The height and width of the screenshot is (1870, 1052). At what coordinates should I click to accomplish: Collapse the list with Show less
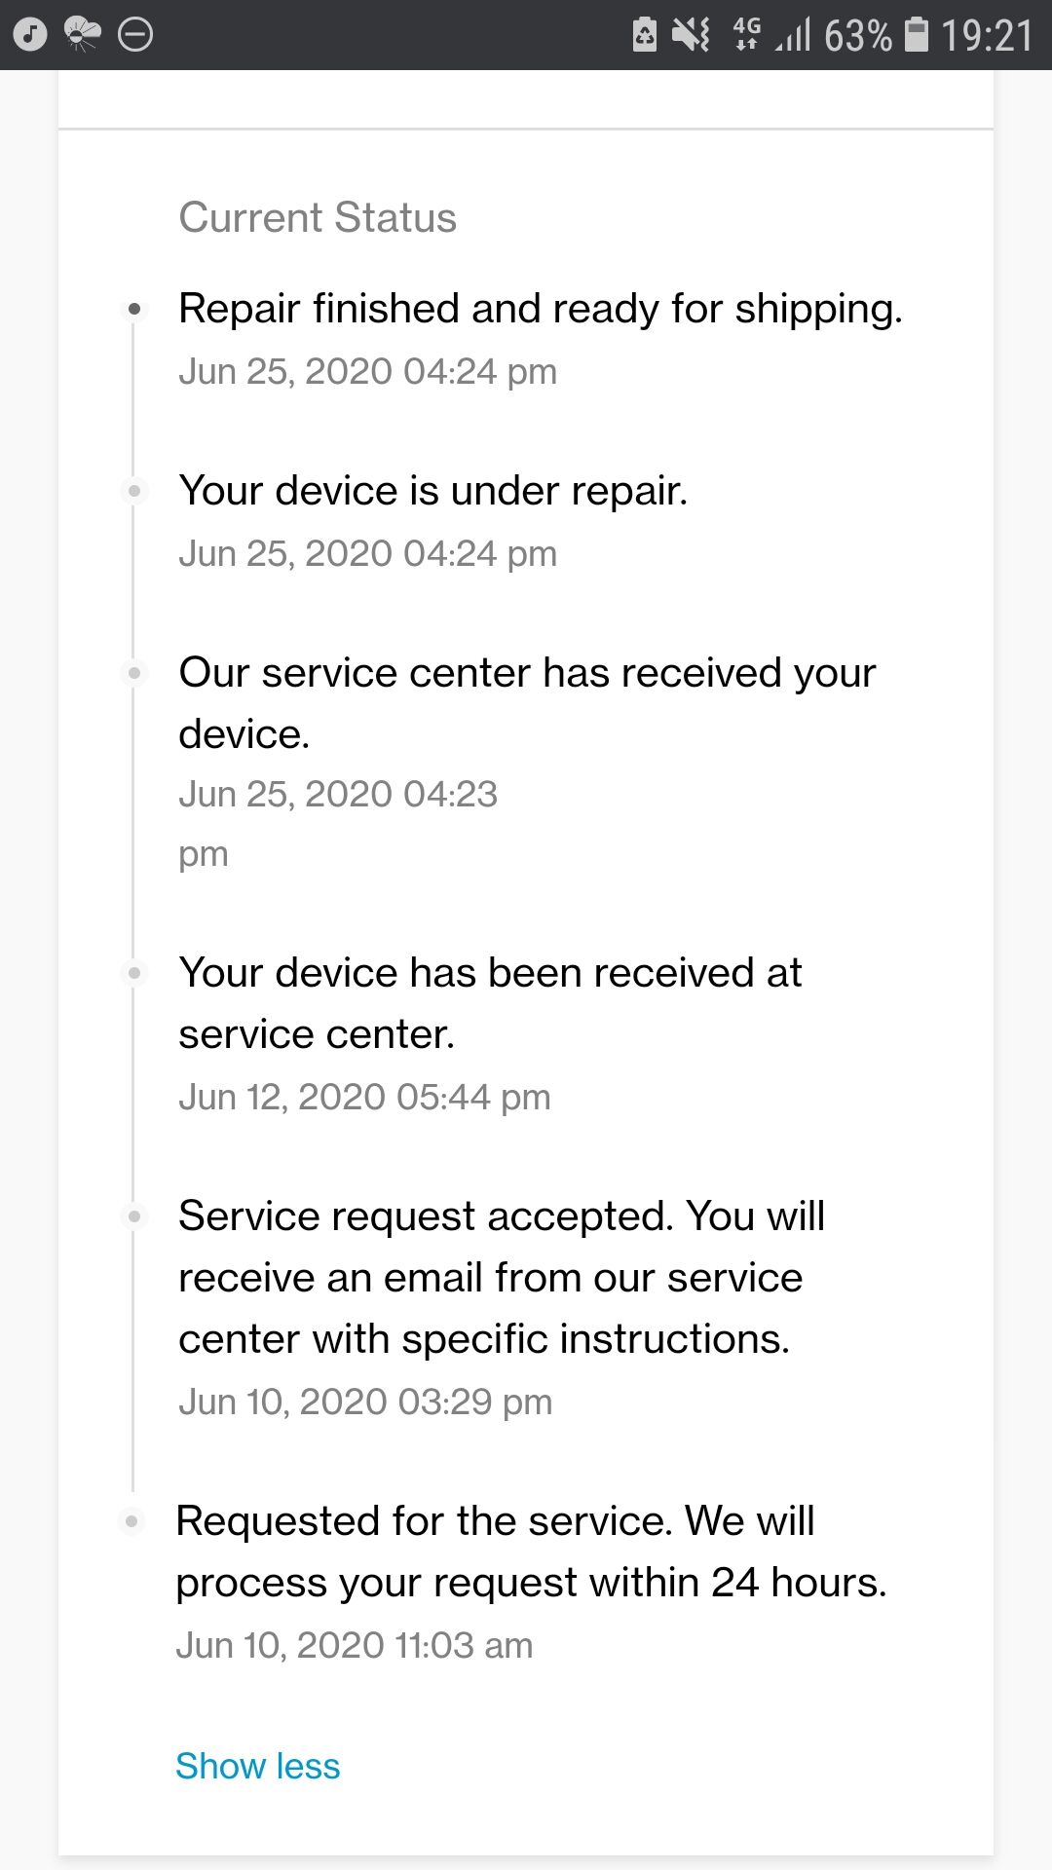tap(258, 1766)
